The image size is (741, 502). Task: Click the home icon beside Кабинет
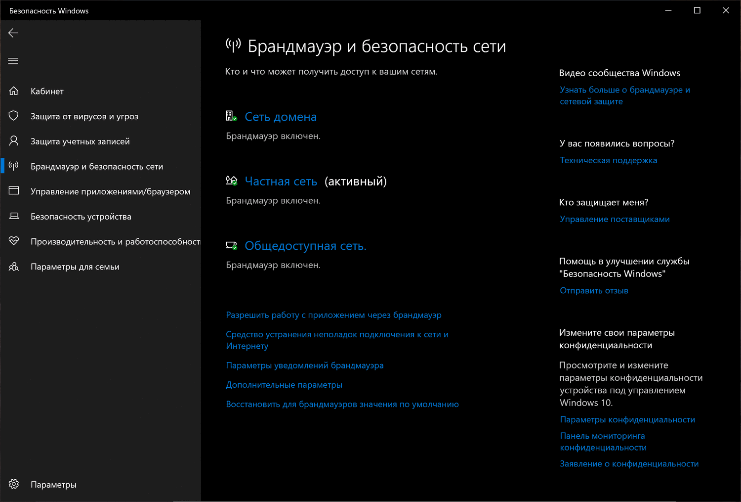pos(14,91)
